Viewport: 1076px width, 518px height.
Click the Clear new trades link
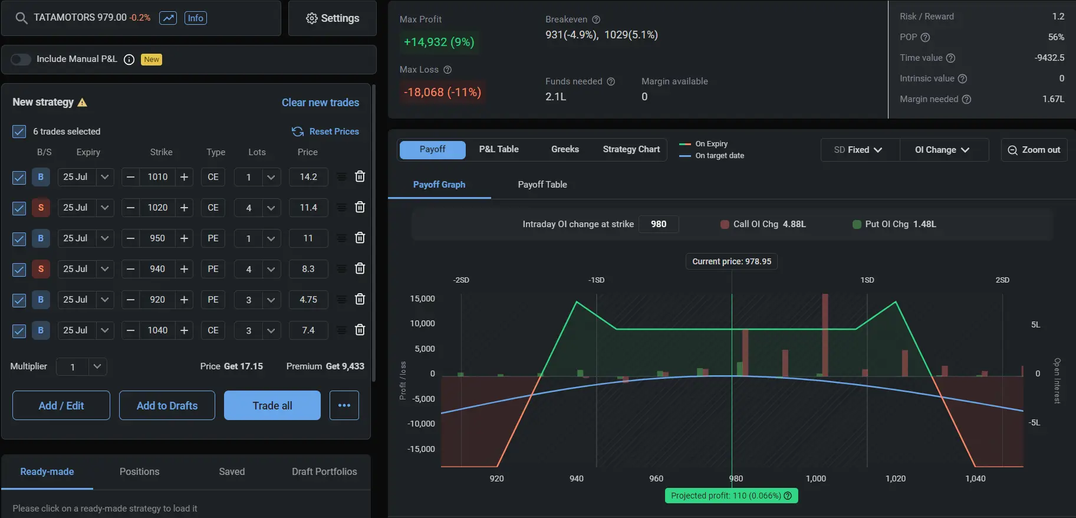tap(320, 103)
